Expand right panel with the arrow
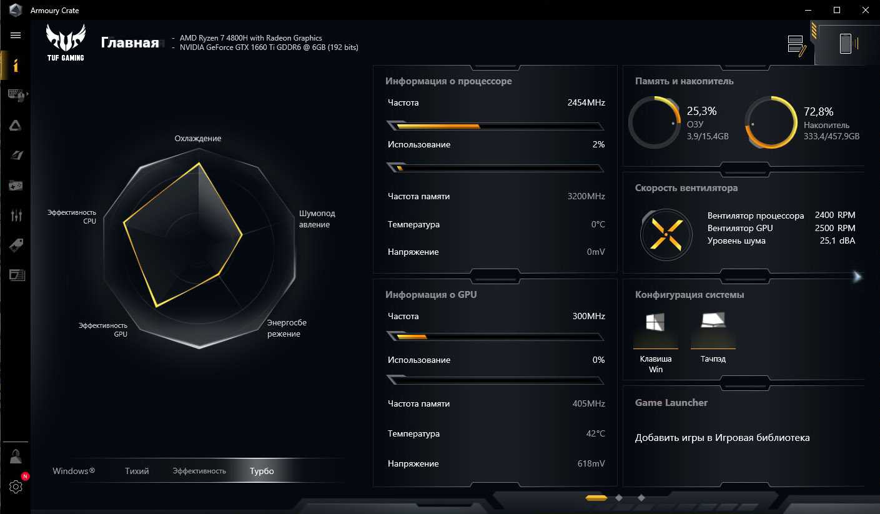Screen dimensions: 880x514 858,276
